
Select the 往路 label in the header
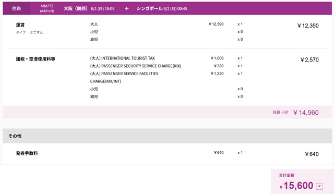coord(16,8)
